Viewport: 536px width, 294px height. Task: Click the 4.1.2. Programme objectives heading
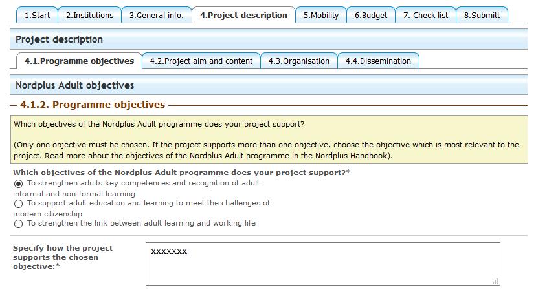(93, 105)
